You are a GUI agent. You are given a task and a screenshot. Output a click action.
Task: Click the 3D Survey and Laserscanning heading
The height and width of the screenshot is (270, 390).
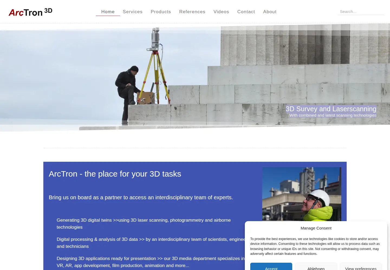(331, 109)
